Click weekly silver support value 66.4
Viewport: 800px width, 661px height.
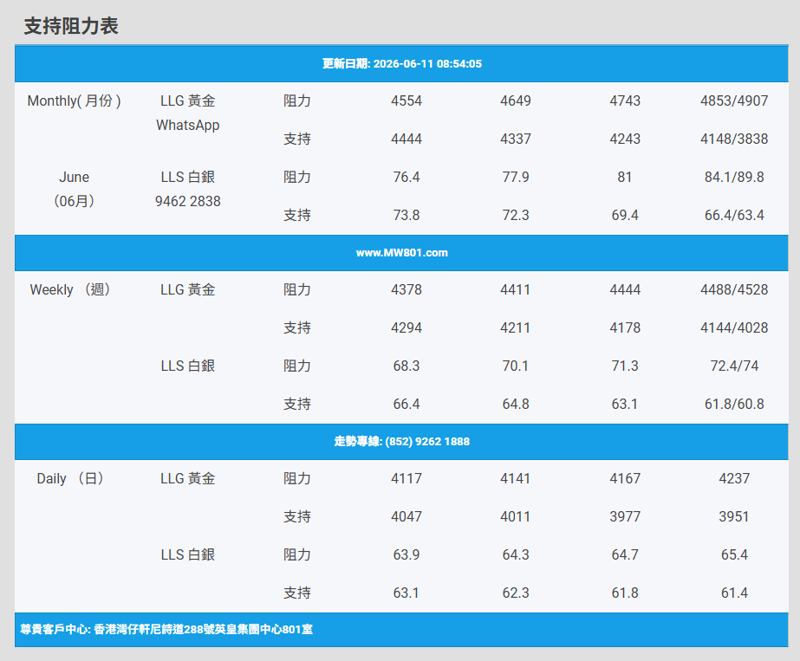coord(407,404)
